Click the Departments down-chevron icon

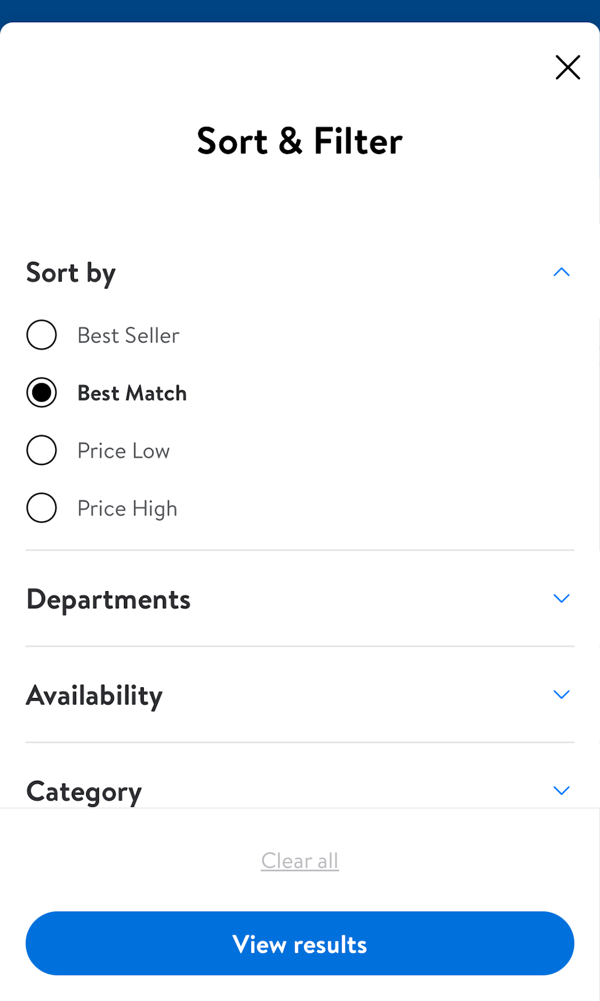[x=562, y=598]
